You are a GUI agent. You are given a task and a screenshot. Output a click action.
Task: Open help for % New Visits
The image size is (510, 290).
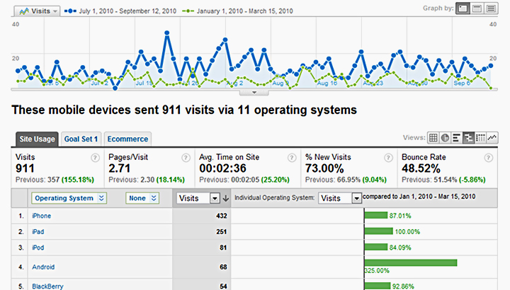click(388, 158)
